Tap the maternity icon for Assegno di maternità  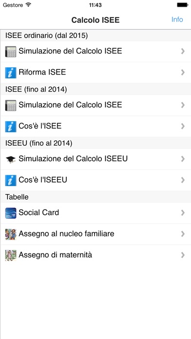click(11, 255)
